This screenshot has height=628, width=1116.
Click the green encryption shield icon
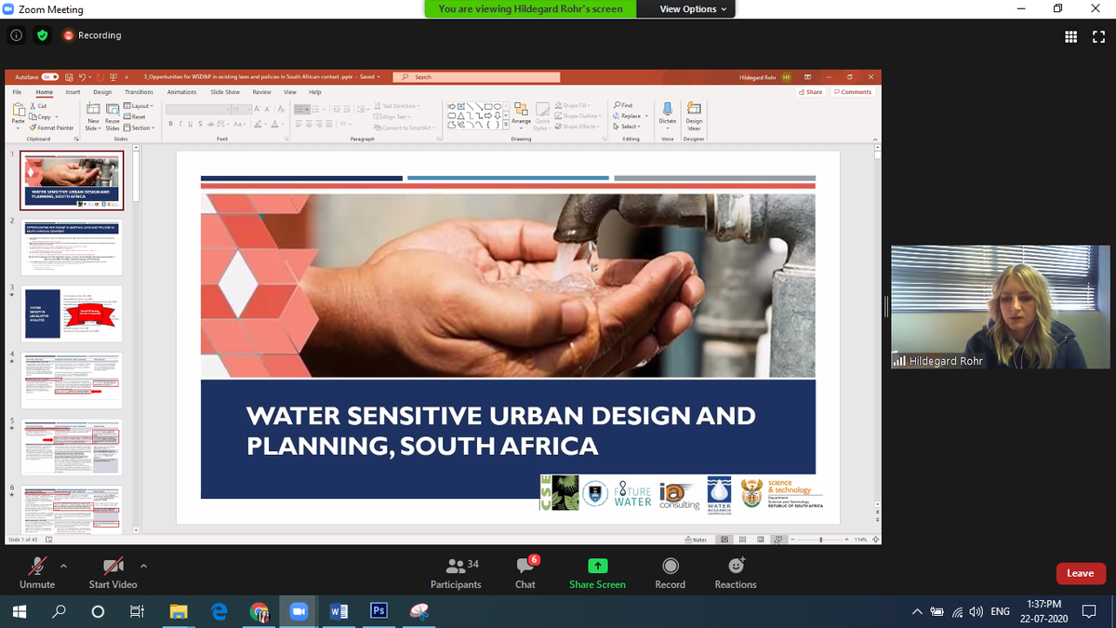click(x=43, y=35)
